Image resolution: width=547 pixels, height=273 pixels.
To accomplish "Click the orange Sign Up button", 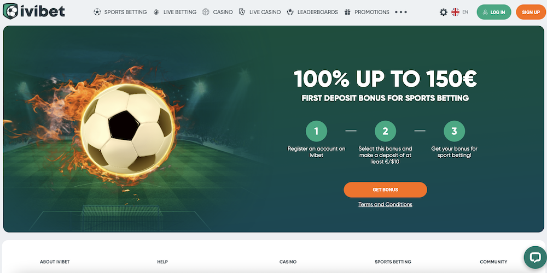I will [531, 12].
